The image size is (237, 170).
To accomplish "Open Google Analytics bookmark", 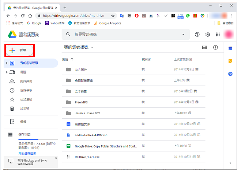I will click(108, 23).
